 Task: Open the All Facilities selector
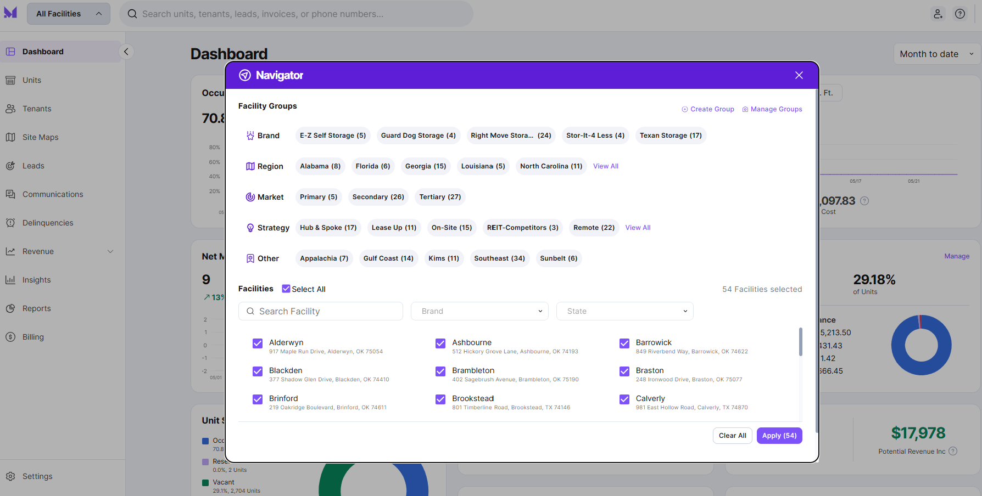69,14
